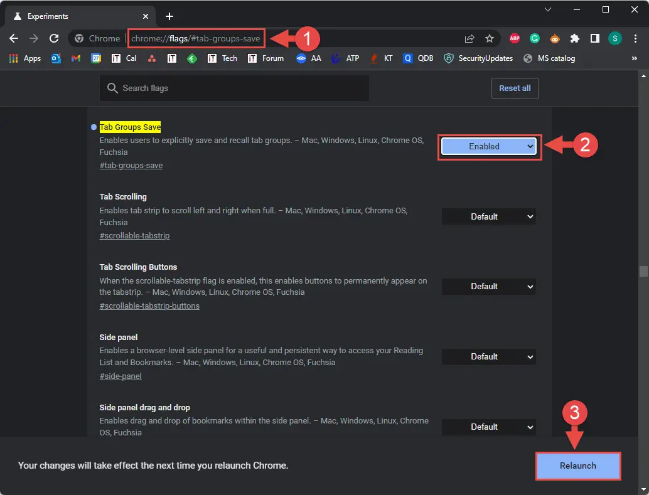Show more bookmarks with the double chevron
This screenshot has width=649, height=495.
pos(634,58)
